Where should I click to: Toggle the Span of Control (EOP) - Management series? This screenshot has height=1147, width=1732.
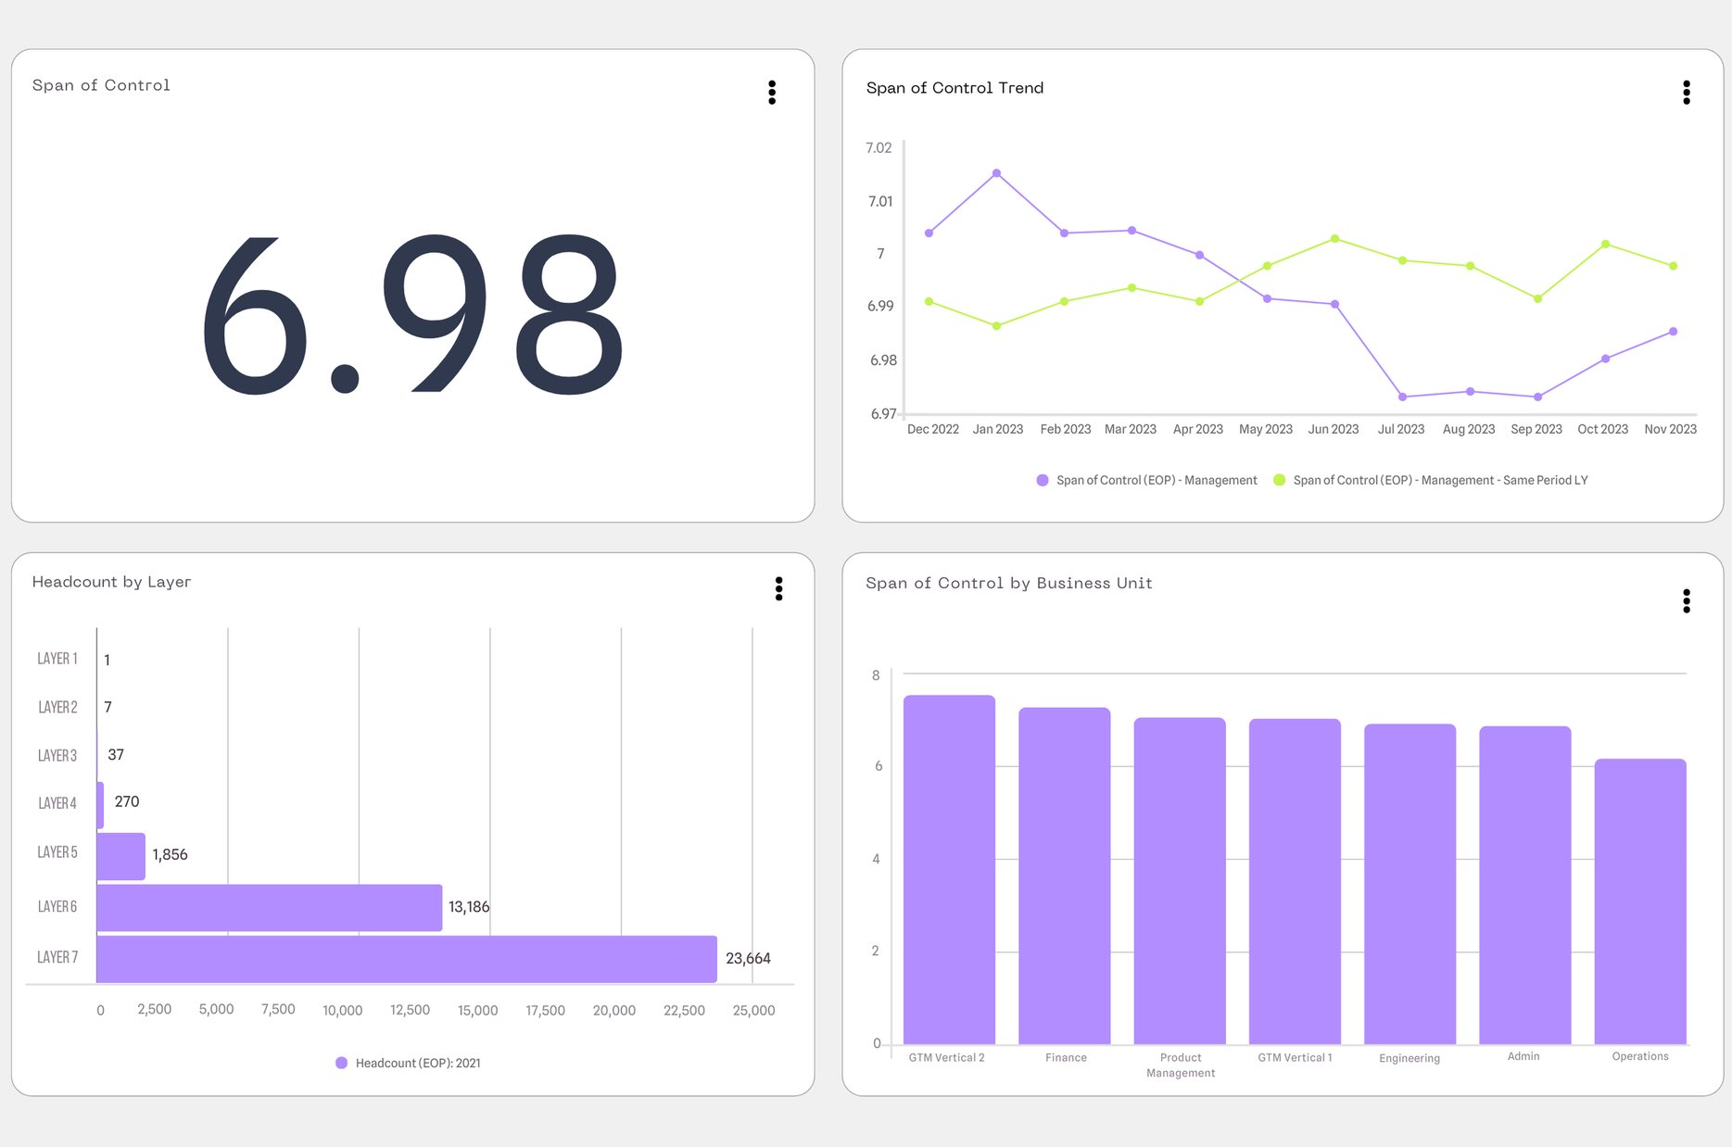pyautogui.click(x=1157, y=480)
